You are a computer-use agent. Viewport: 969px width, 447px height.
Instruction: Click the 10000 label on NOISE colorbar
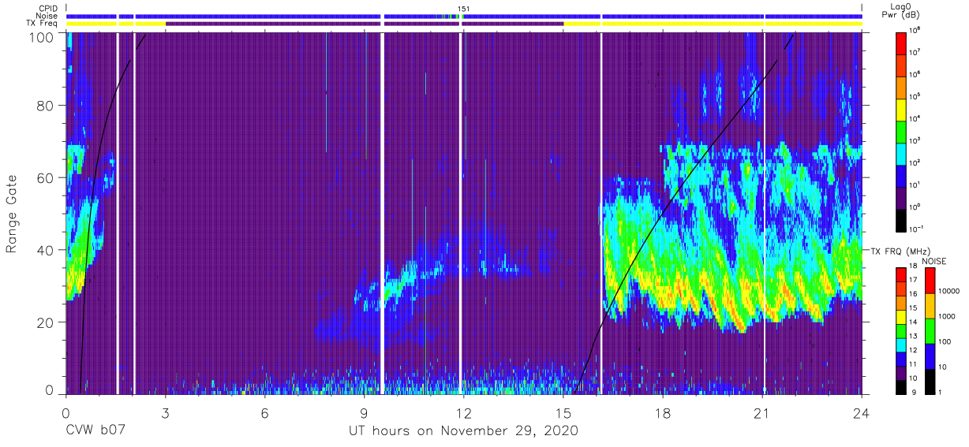click(950, 291)
